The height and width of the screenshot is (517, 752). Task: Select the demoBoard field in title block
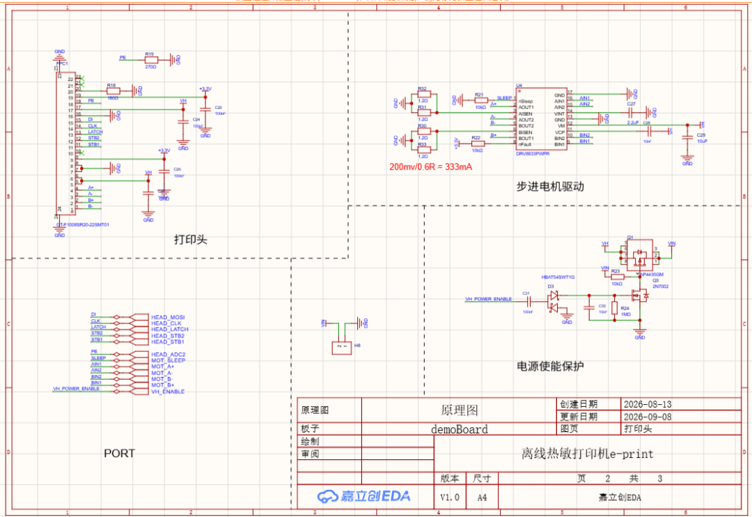pos(460,429)
